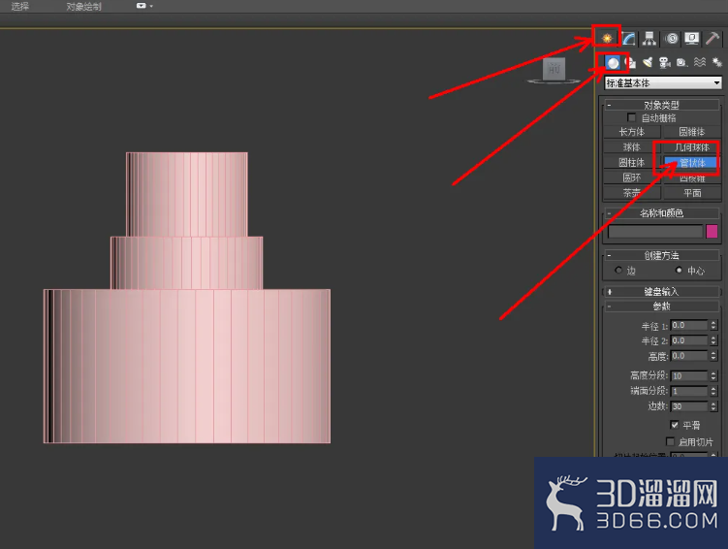Select the Cameras category icon

(665, 62)
